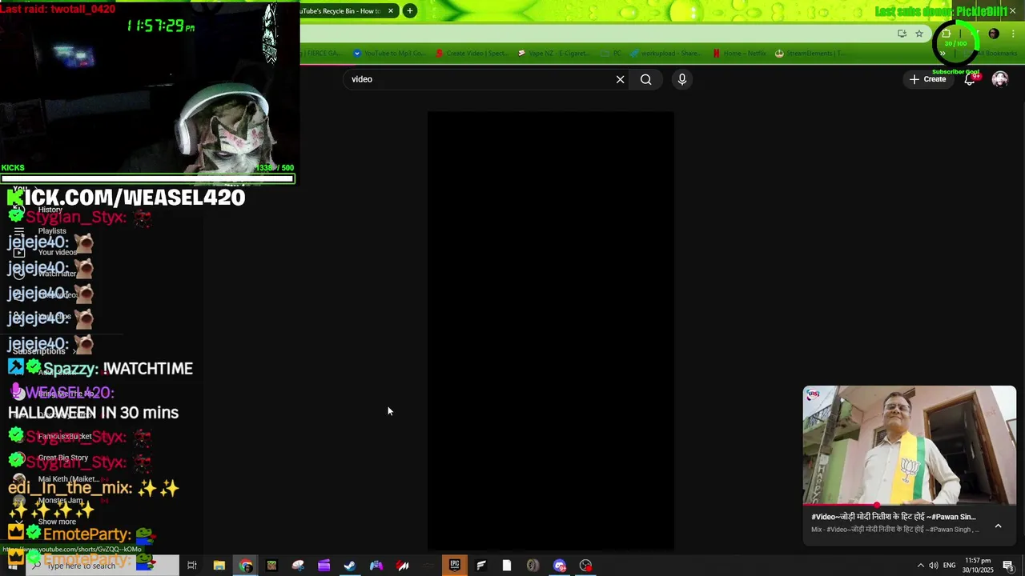
Task: Expand Show more in subscriptions list
Action: coord(56,522)
